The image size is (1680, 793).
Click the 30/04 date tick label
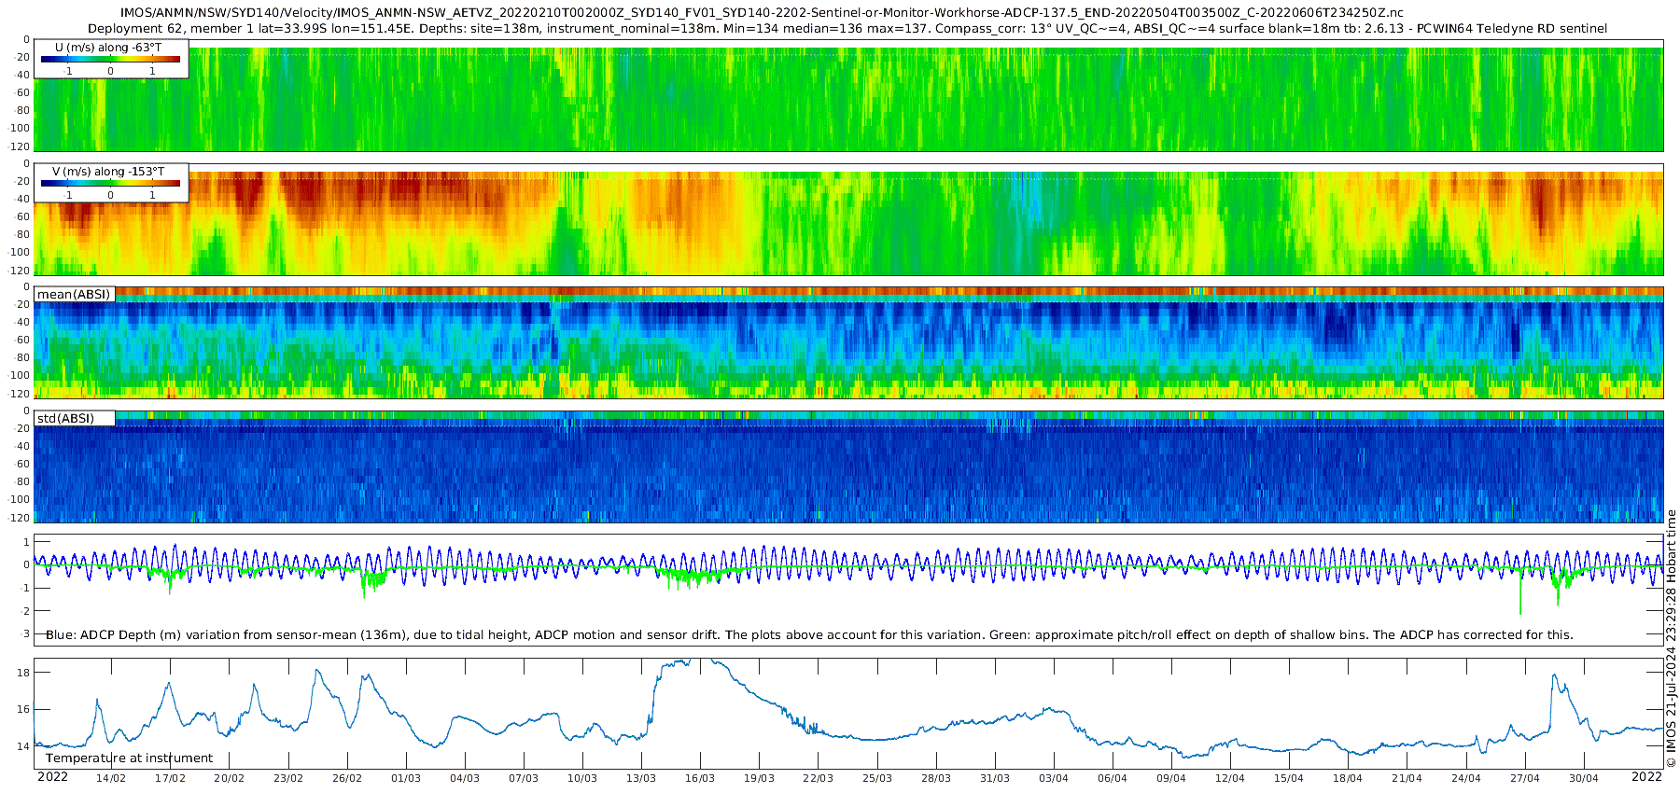pos(1584,778)
